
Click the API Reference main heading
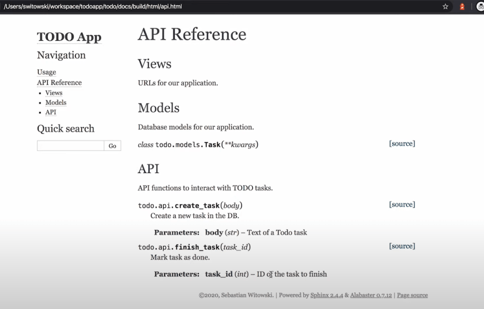[192, 35]
